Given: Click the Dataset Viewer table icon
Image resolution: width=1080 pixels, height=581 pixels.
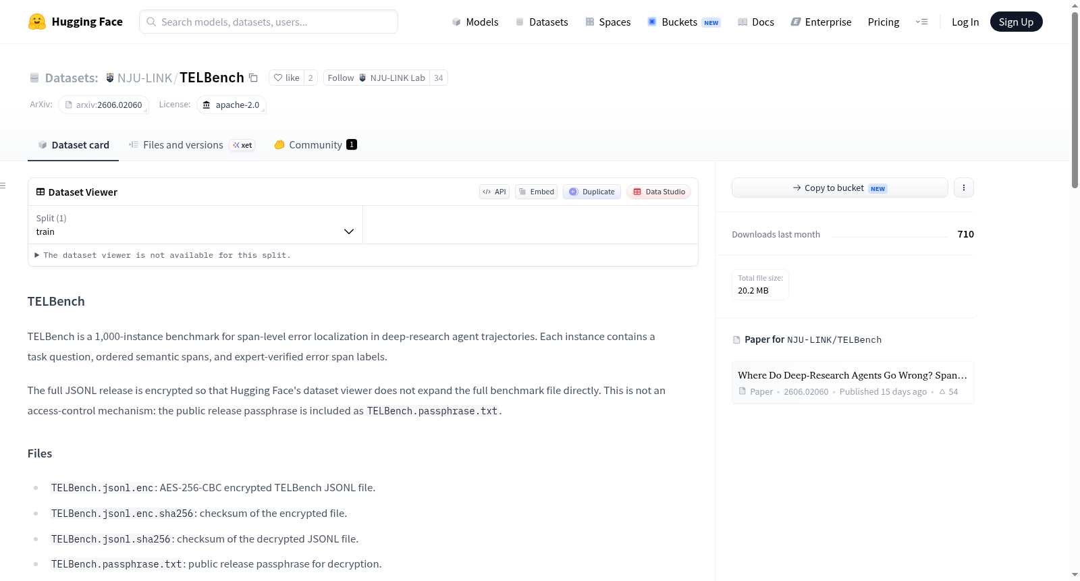Looking at the screenshot, I should (x=40, y=192).
